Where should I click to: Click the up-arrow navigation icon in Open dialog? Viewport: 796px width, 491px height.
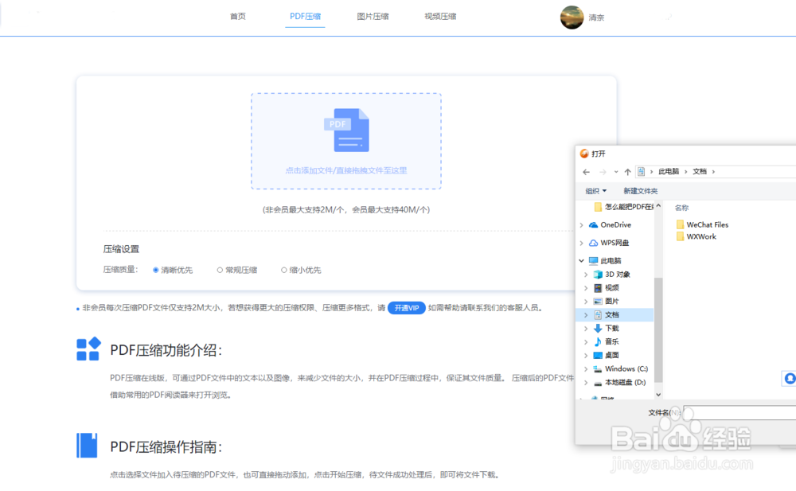tap(628, 171)
